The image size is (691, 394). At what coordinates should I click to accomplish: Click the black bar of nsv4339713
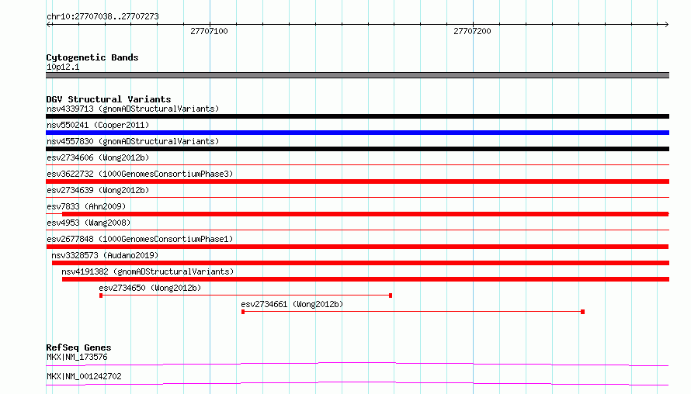[357, 116]
